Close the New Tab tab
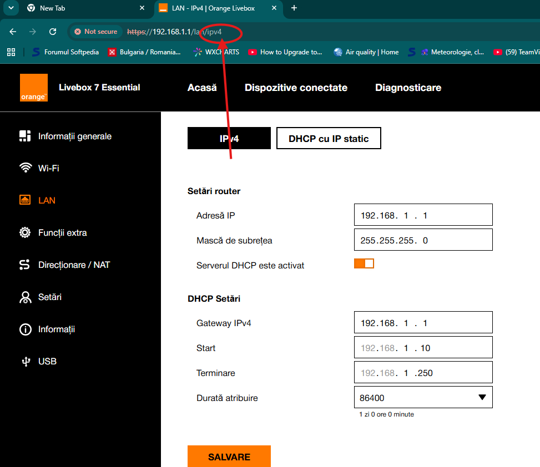 (x=142, y=8)
